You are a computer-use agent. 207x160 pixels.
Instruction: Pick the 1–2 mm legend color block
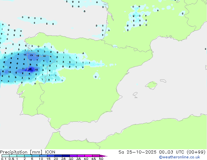pos(21,156)
